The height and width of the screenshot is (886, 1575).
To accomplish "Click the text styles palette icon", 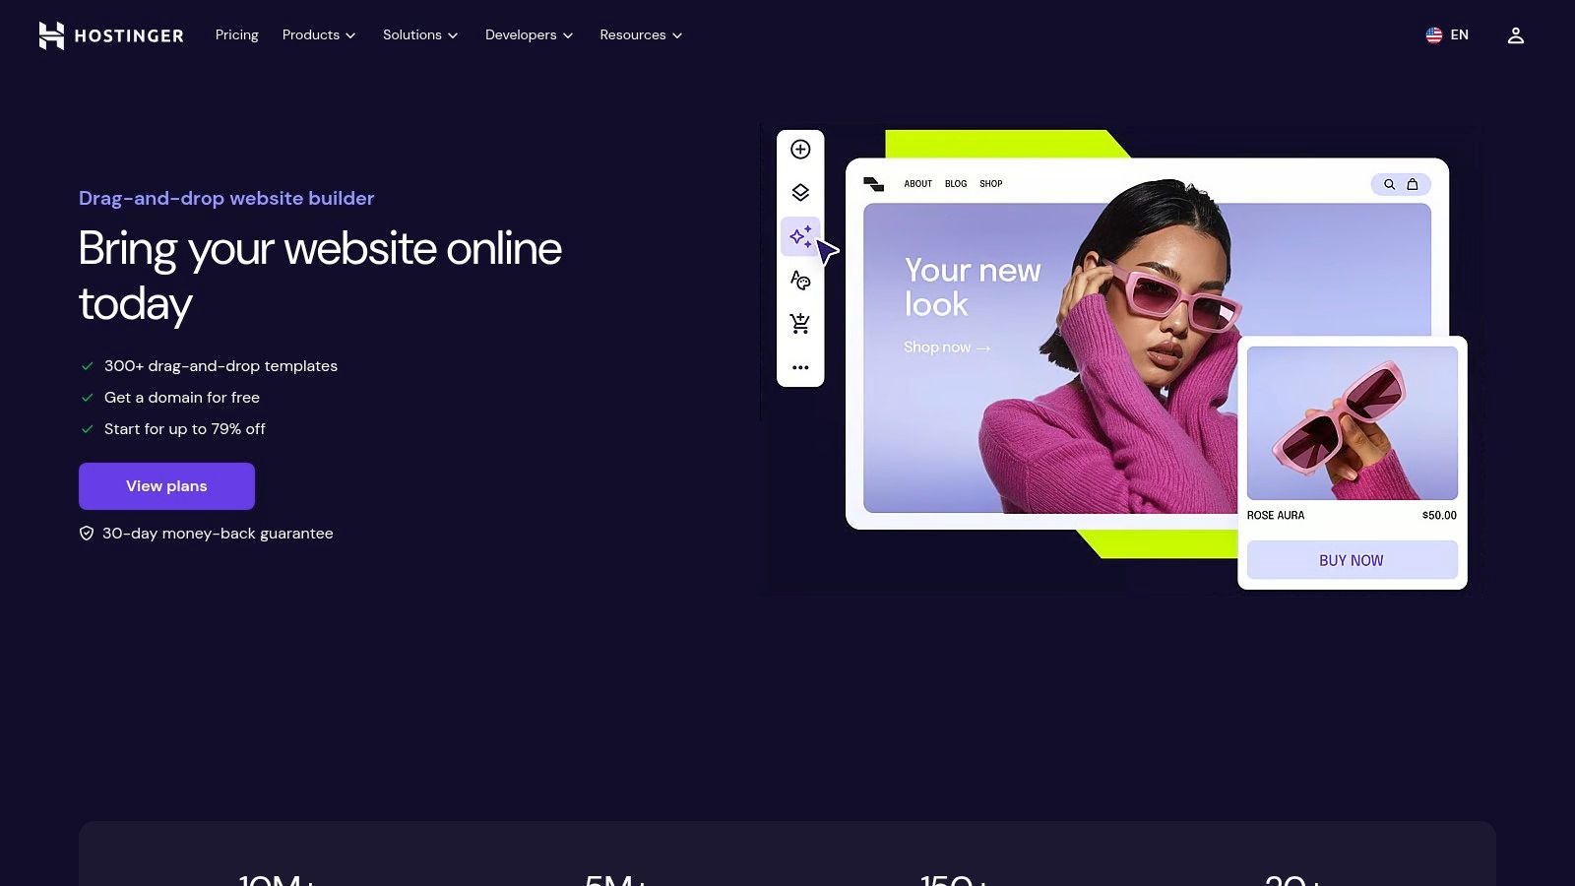I will (x=800, y=281).
